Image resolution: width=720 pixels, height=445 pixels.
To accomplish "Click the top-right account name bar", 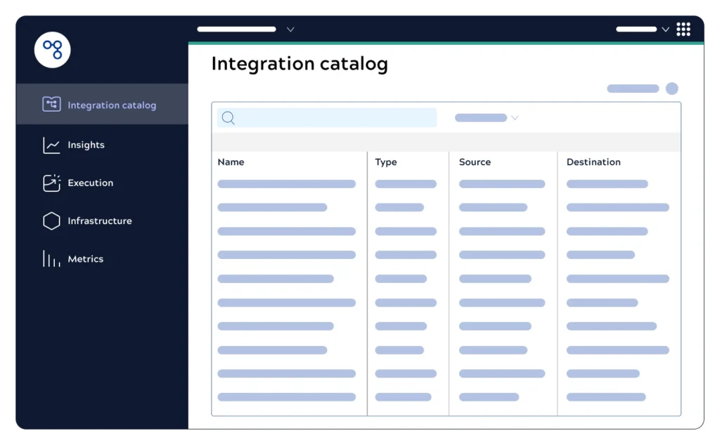I will (636, 29).
